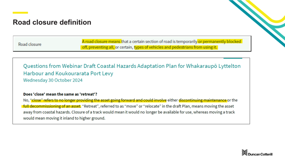Click the question "Does 'close' mean the same as 'retreat'?"
The height and width of the screenshot is (160, 285).
pos(60,94)
